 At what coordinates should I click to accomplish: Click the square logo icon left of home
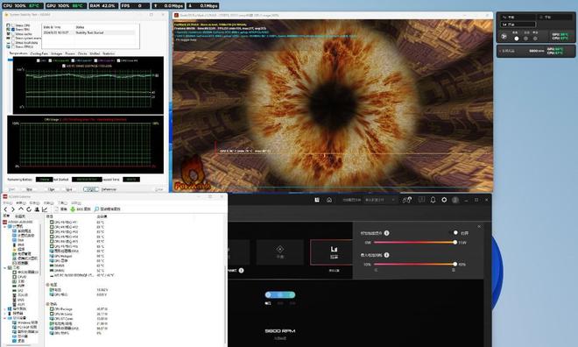point(317,200)
